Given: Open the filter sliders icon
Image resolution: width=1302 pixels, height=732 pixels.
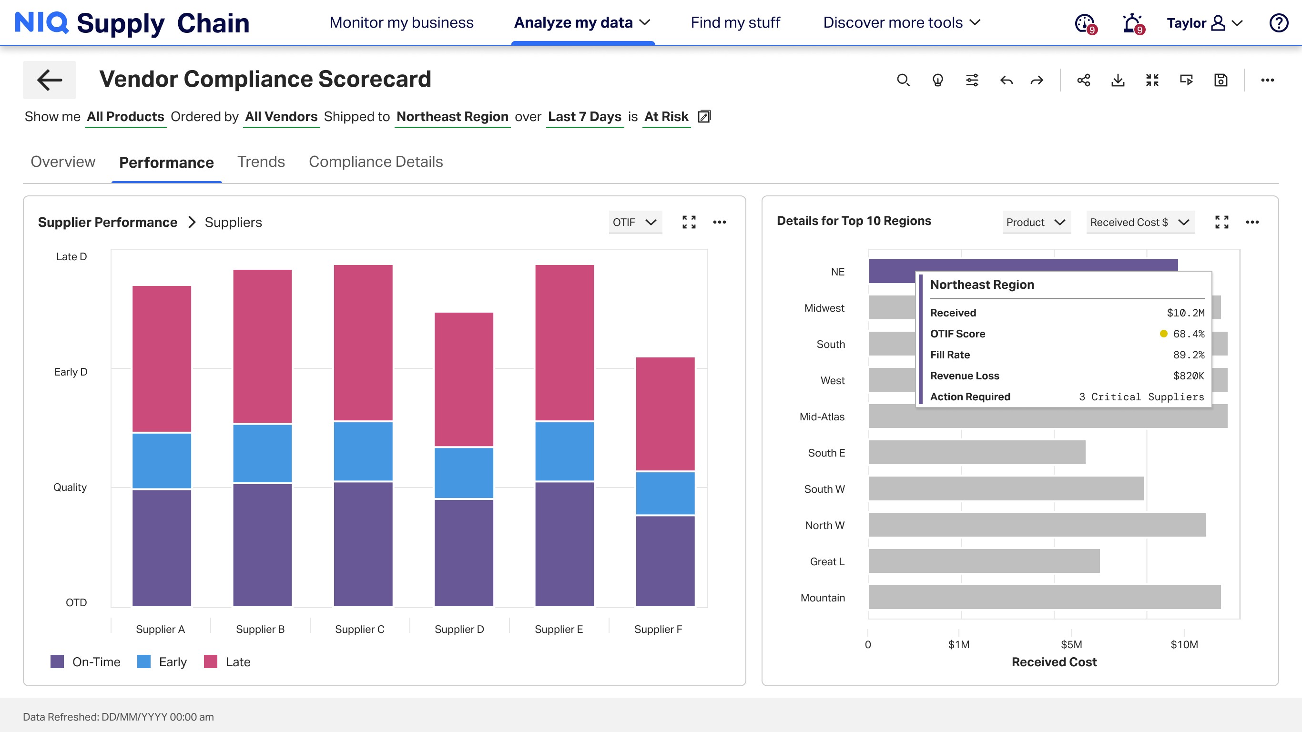Looking at the screenshot, I should (972, 80).
